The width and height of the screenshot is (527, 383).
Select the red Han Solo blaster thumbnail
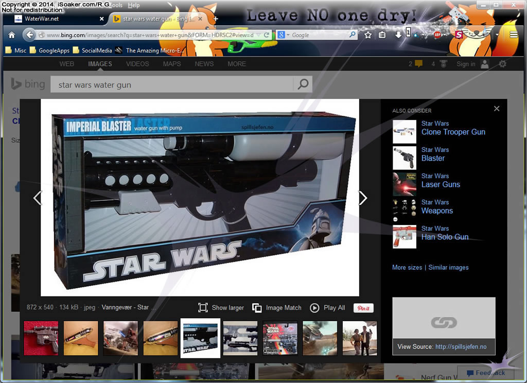(x=41, y=338)
